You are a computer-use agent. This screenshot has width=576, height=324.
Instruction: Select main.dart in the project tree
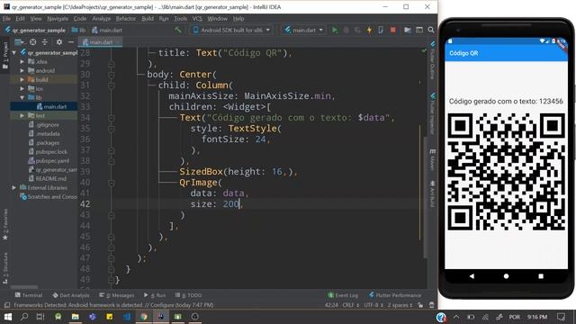51,106
